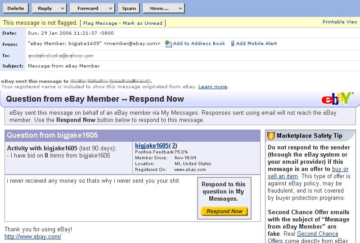This screenshot has width=360, height=243.
Task: Expand the Forward options arrow
Action: (110, 8)
